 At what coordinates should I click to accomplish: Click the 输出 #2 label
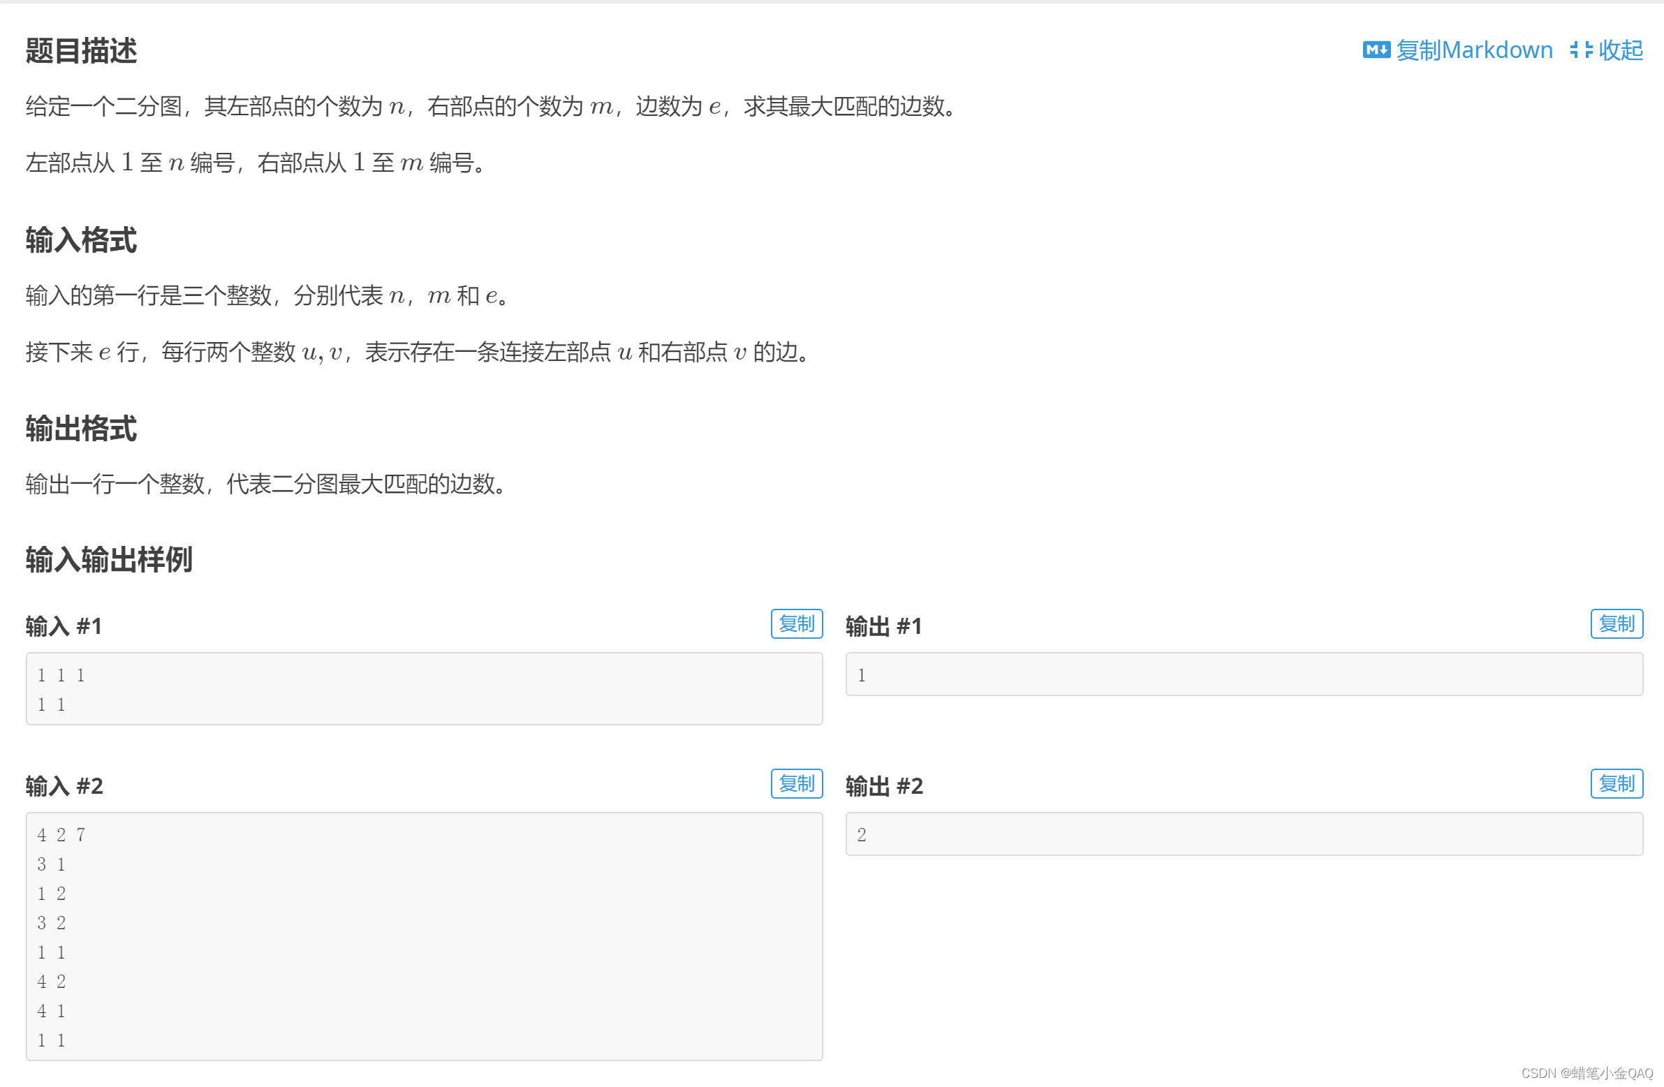884,786
